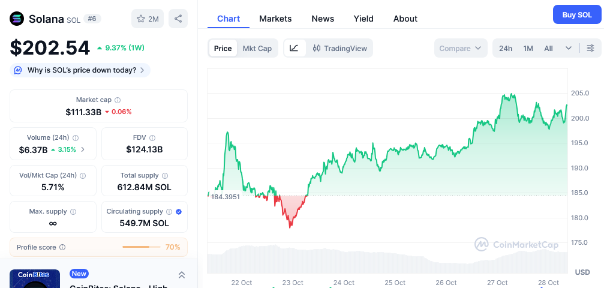Open 'Why is SOL's price down today?'
The image size is (604, 288).
tap(80, 70)
